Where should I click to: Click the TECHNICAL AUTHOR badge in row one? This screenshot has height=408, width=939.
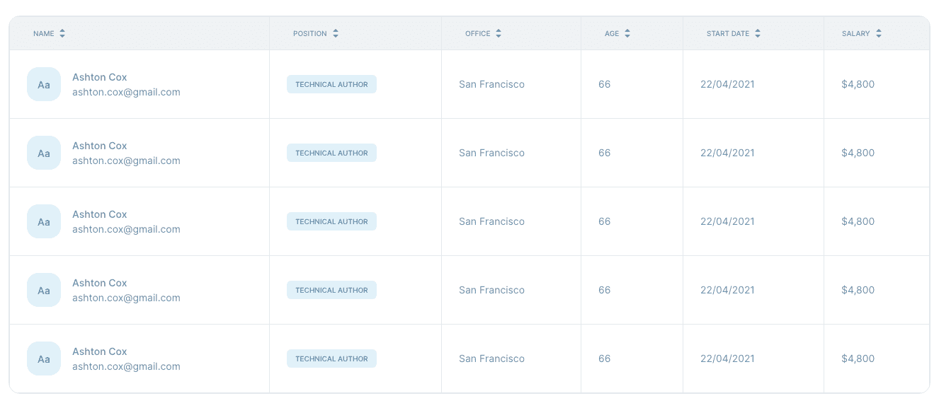(331, 84)
